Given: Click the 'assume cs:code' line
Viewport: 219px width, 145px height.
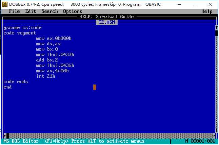Looking at the screenshot, I should click(22, 28).
